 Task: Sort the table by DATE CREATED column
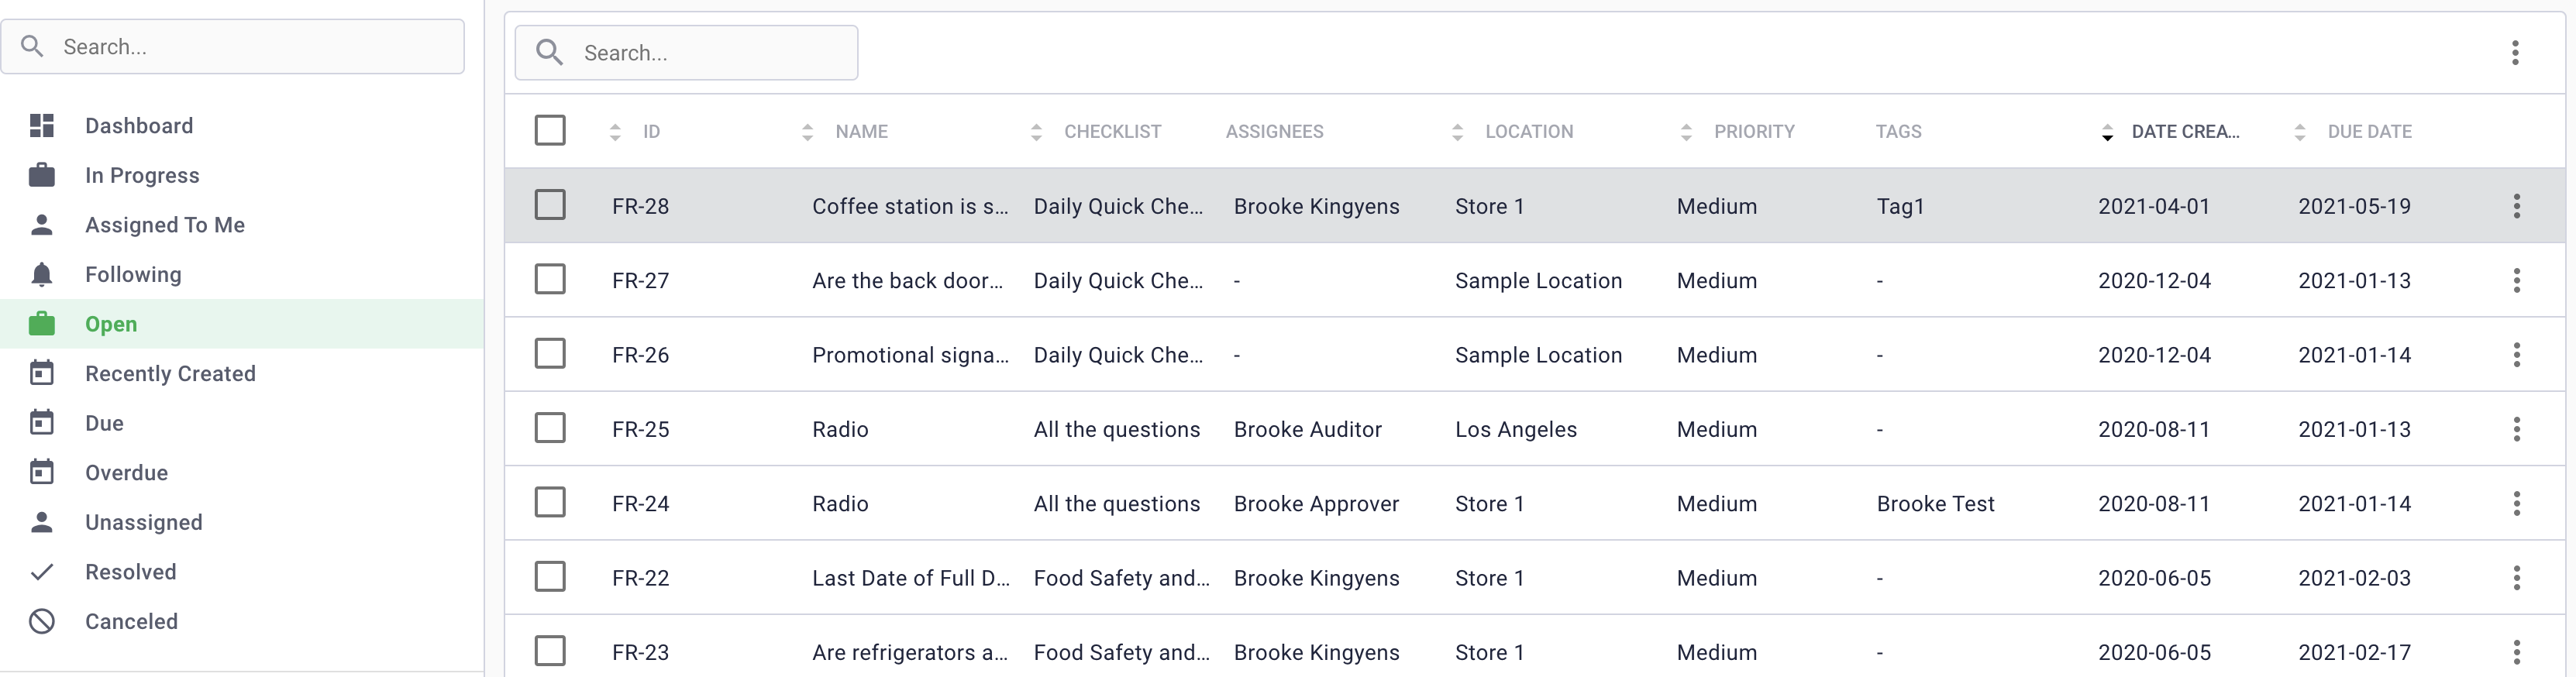tap(2171, 132)
